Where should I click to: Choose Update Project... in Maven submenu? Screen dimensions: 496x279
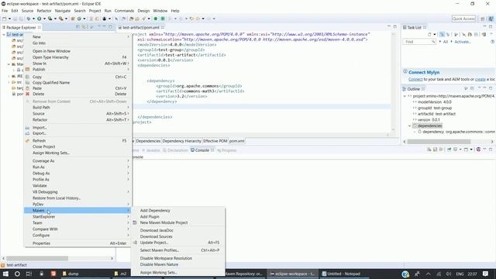(x=154, y=243)
